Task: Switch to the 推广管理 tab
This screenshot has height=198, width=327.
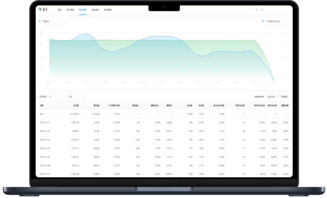Action: point(71,10)
